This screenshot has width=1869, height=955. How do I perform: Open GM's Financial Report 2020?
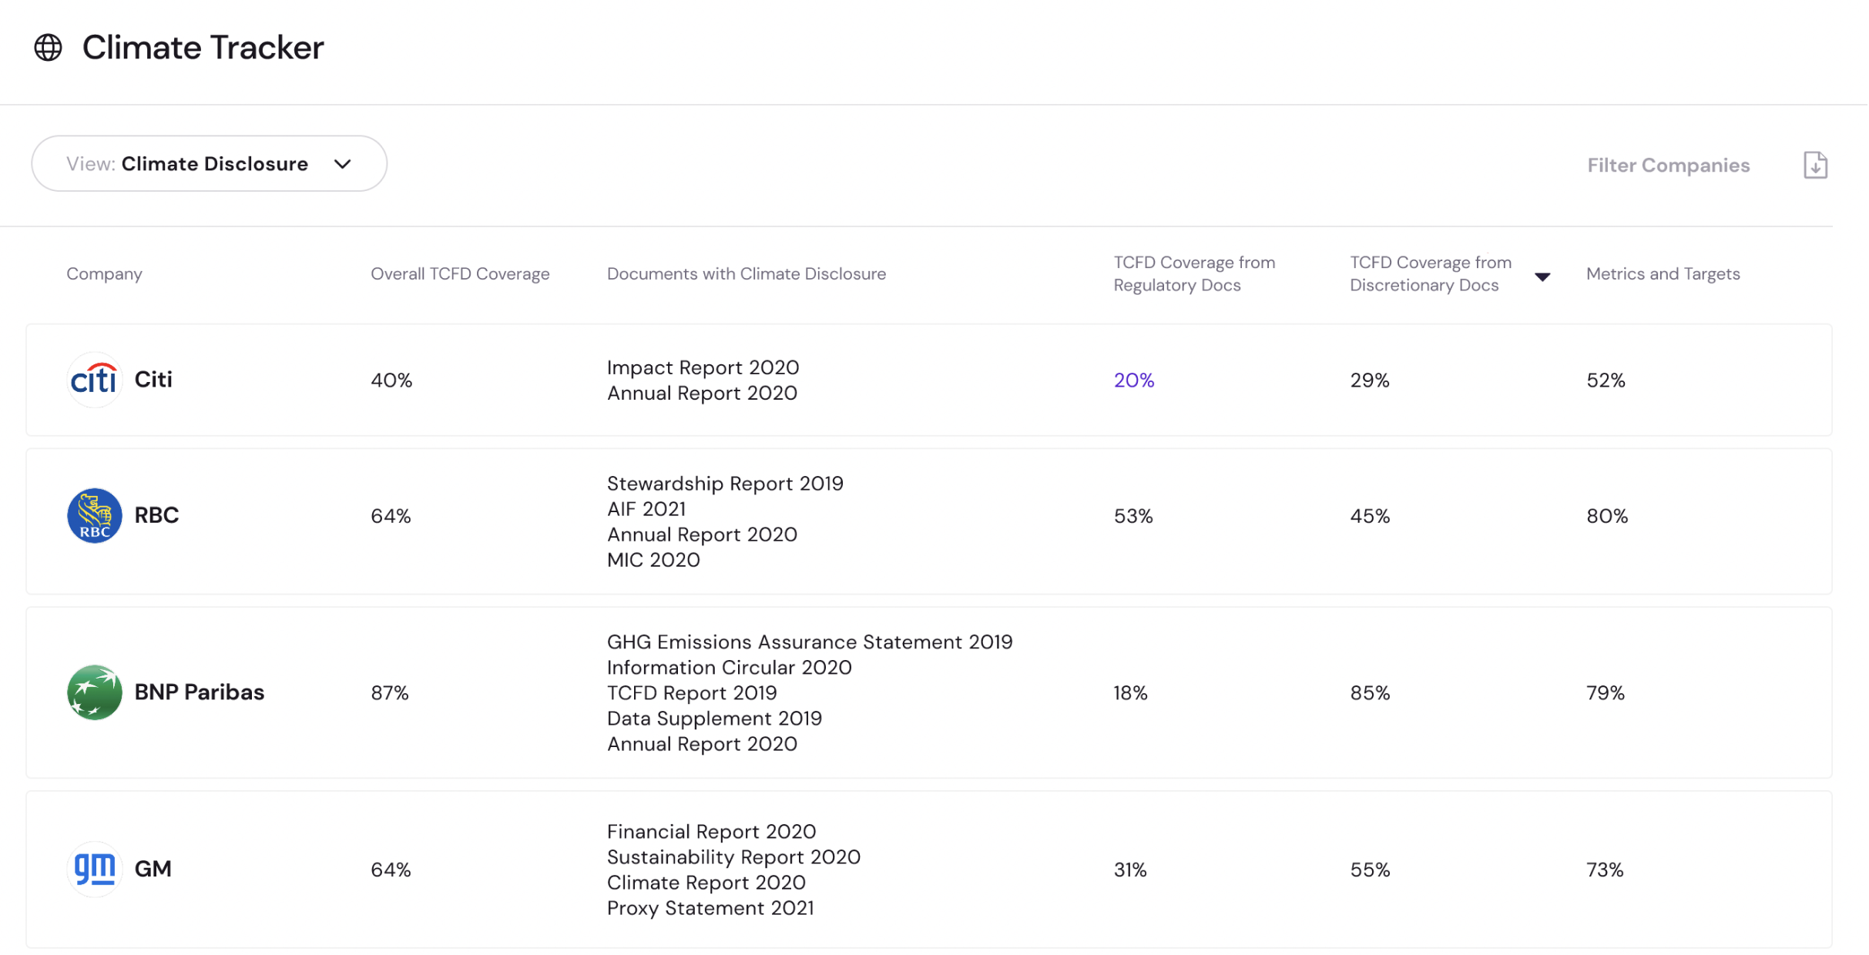711,832
